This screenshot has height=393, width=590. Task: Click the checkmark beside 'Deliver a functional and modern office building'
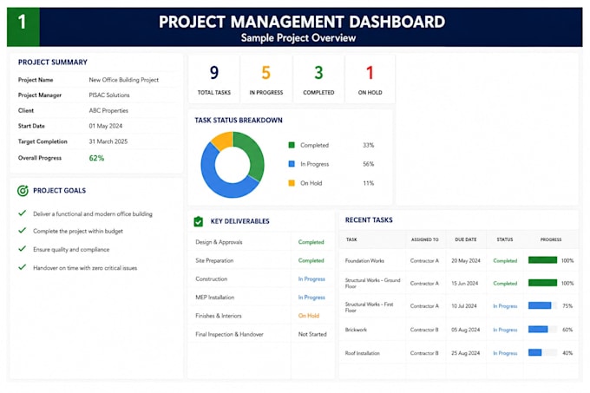pos(23,213)
